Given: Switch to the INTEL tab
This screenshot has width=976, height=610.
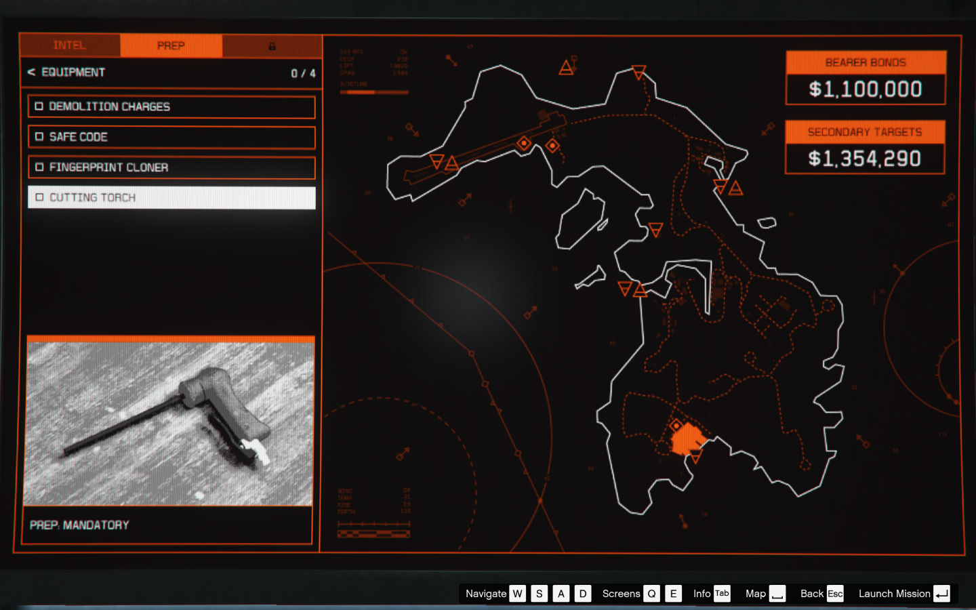Looking at the screenshot, I should click(x=70, y=45).
